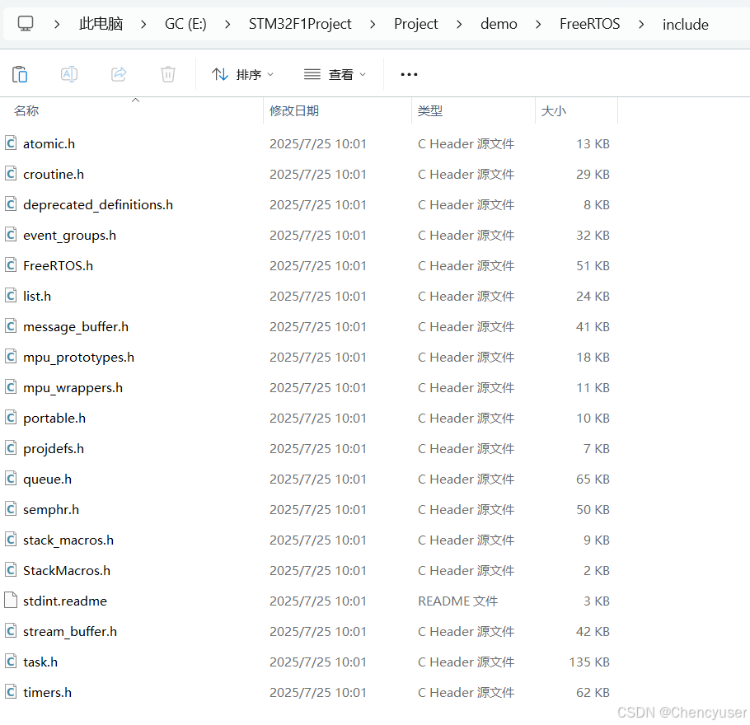Expand the chevron after FreeRTOS breadcrumb
The height and width of the screenshot is (725, 750).
tap(641, 24)
